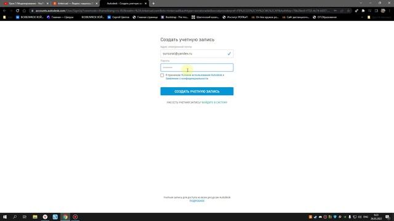
Task: Open the taskbar clock and date
Action: [x=376, y=217]
